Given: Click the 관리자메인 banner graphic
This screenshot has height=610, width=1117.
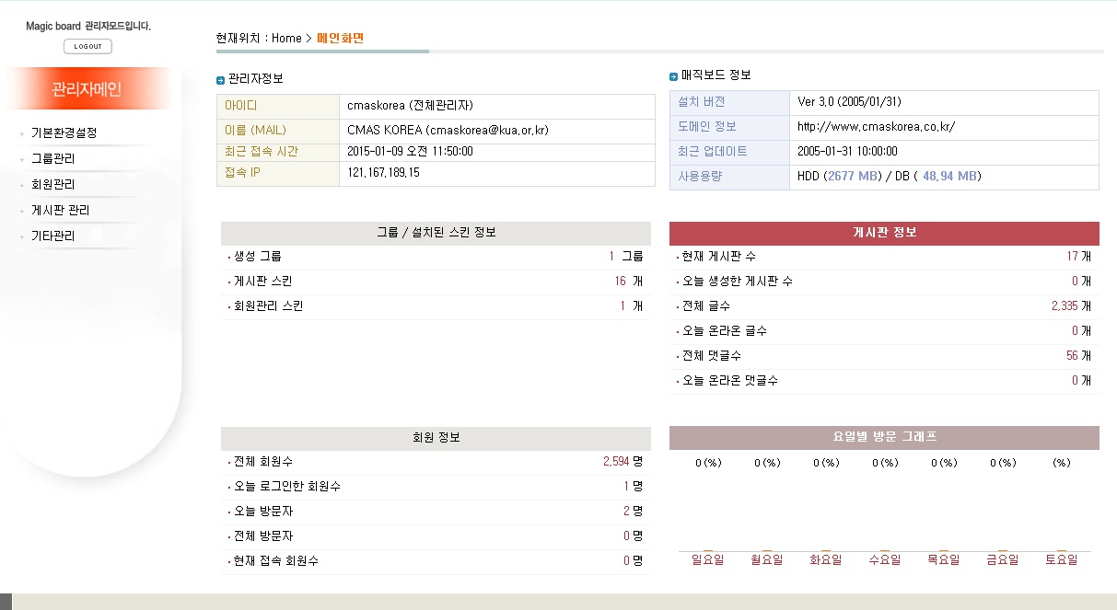Looking at the screenshot, I should (x=87, y=88).
